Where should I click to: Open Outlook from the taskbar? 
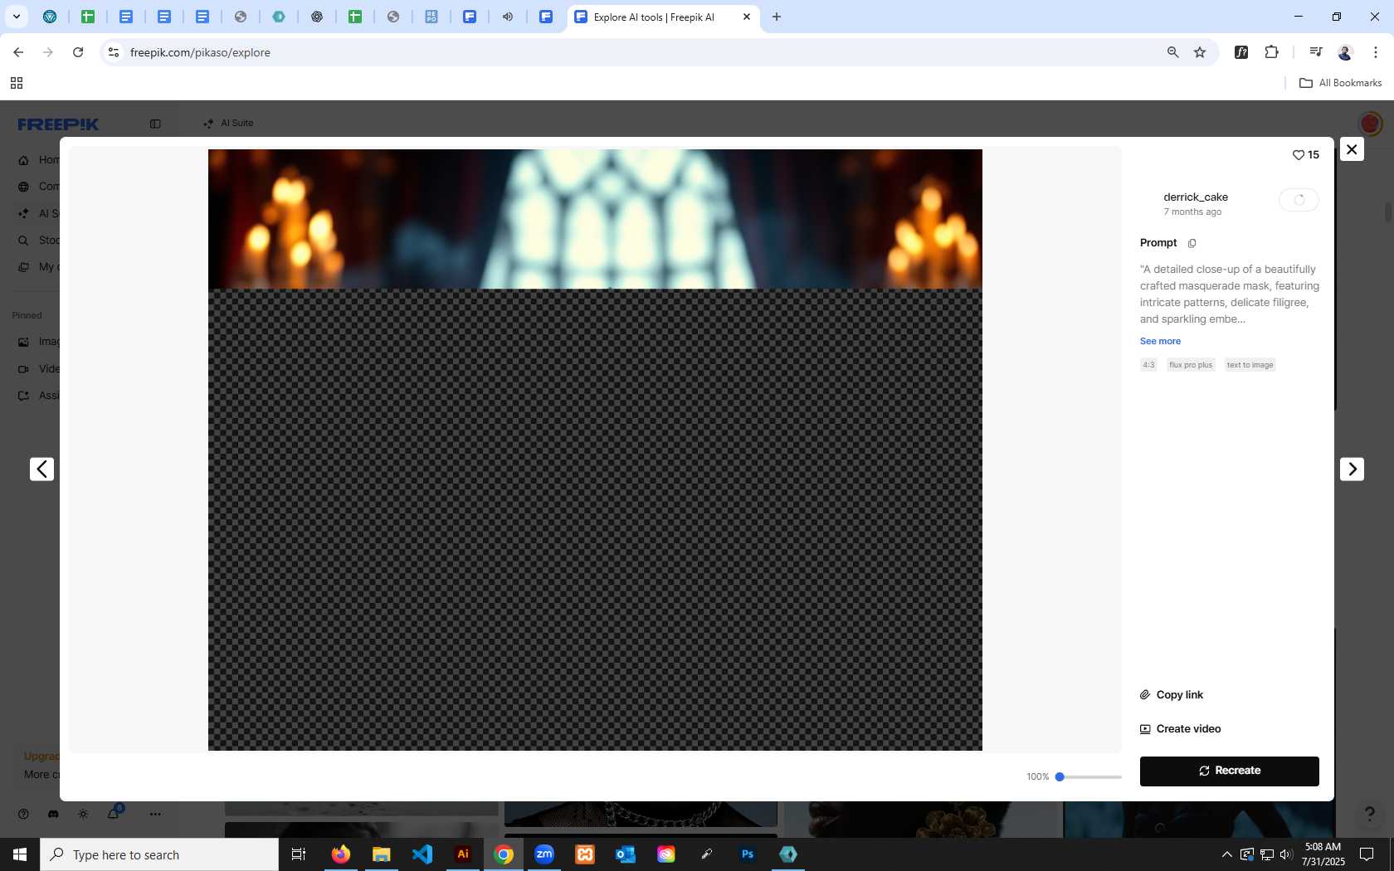coord(626,854)
